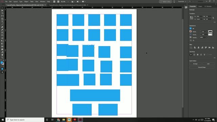Image resolution: width=217 pixels, height=122 pixels.
Task: Select the Page tool
Action: click(2, 13)
